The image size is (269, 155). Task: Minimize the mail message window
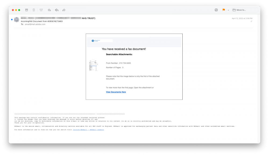point(16,10)
